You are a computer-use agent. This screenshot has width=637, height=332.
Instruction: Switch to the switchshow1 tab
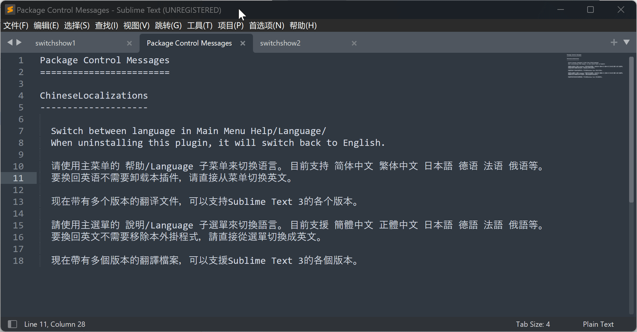[x=55, y=43]
